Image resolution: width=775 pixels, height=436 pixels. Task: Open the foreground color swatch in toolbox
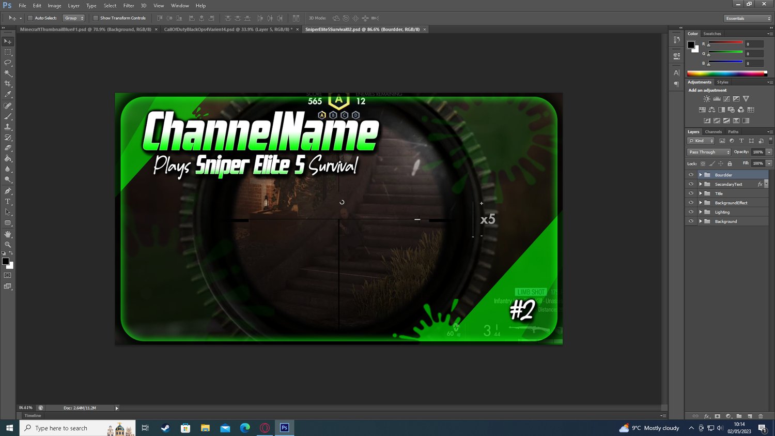(6, 261)
